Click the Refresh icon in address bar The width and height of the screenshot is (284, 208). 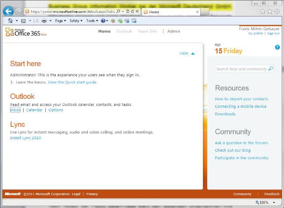coord(132,12)
